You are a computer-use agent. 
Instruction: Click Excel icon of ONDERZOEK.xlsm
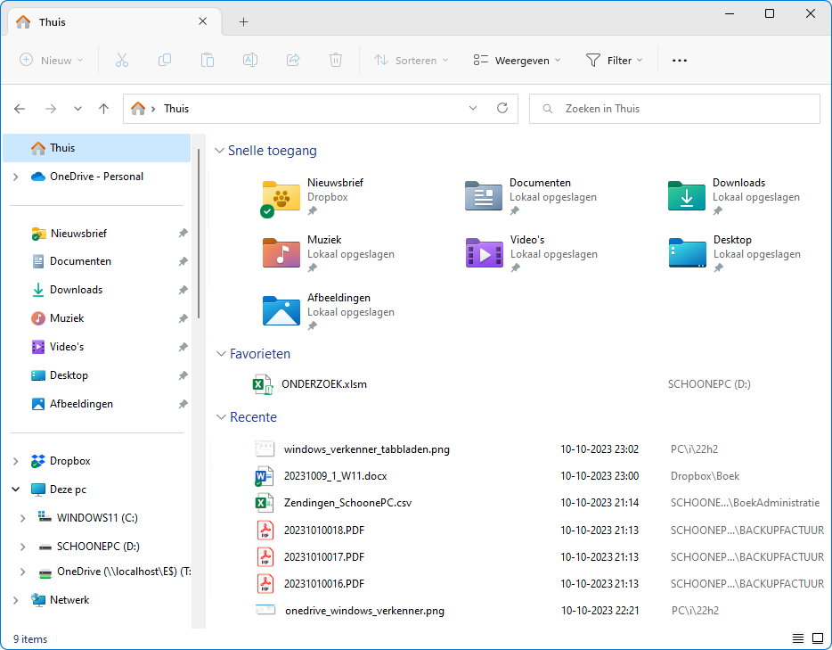(263, 384)
